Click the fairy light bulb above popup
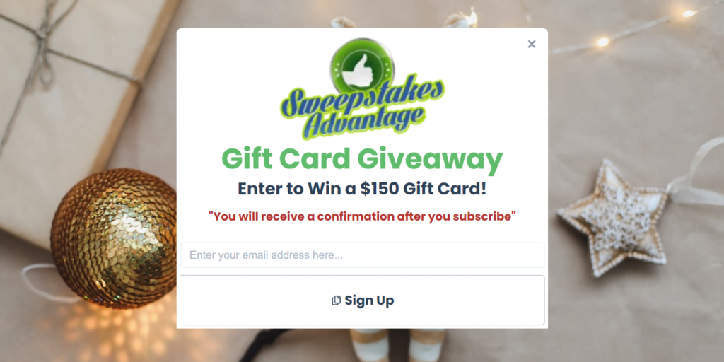Image resolution: width=724 pixels, height=362 pixels. tap(472, 18)
